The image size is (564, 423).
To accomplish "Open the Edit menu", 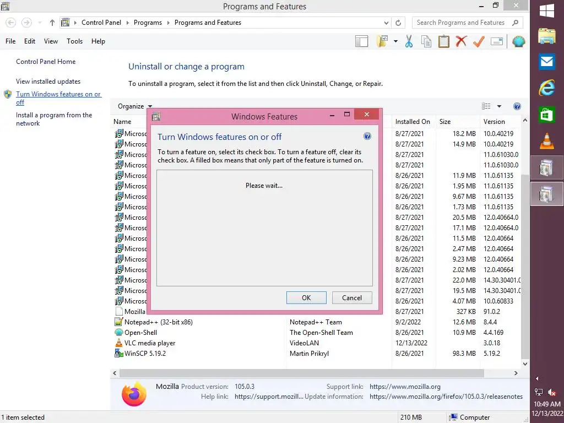I will coord(30,41).
